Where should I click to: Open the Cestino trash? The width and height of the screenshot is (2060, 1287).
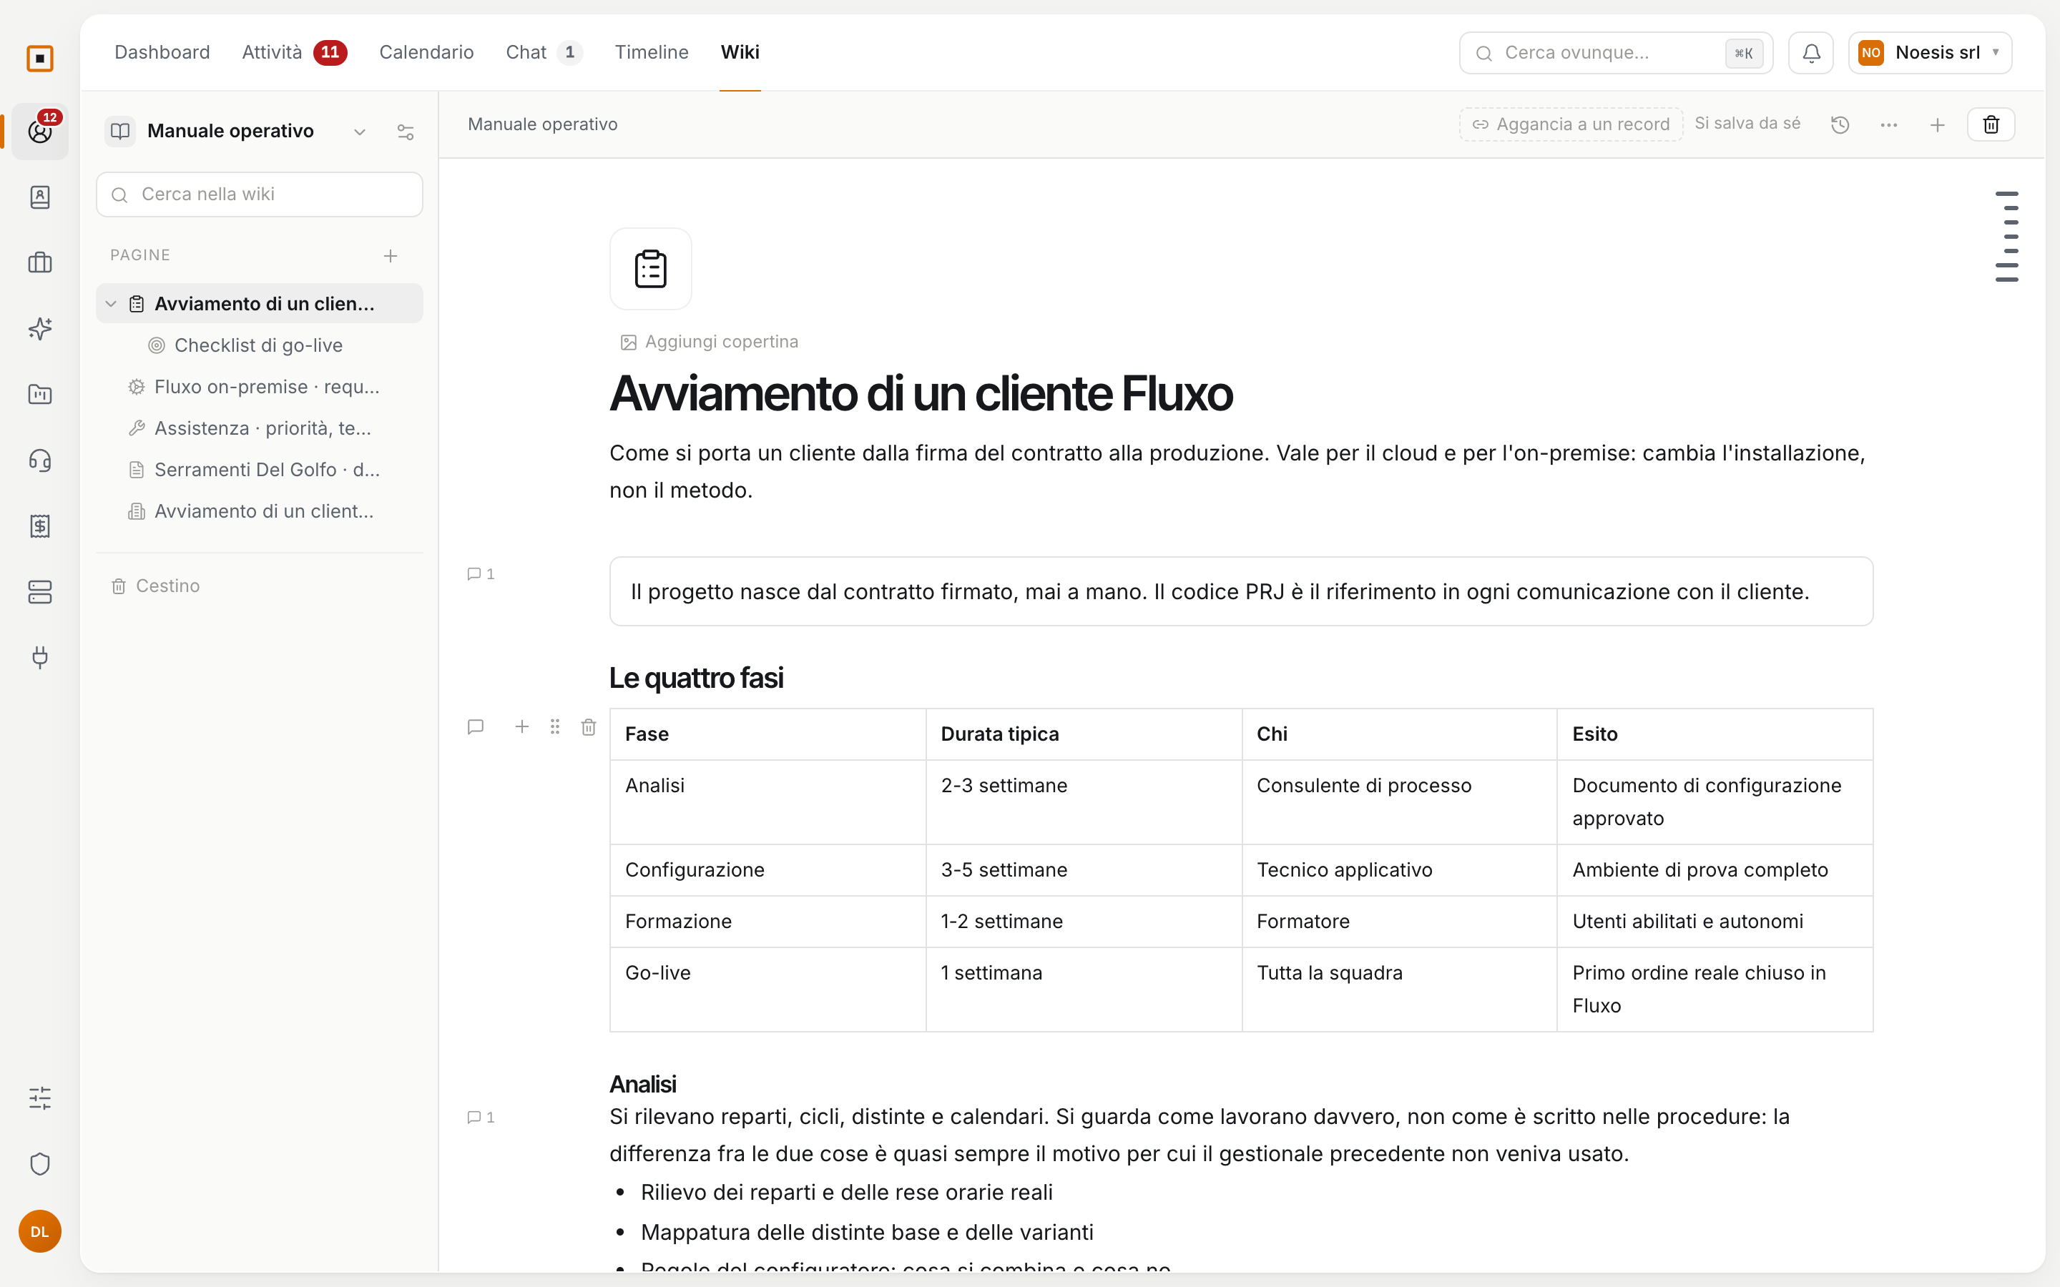pos(156,586)
